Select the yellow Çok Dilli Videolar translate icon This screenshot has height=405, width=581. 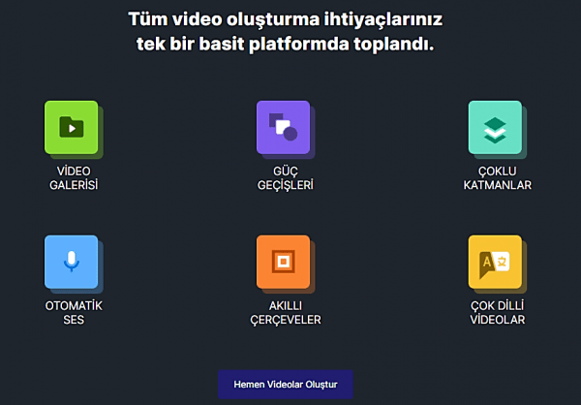click(x=496, y=262)
